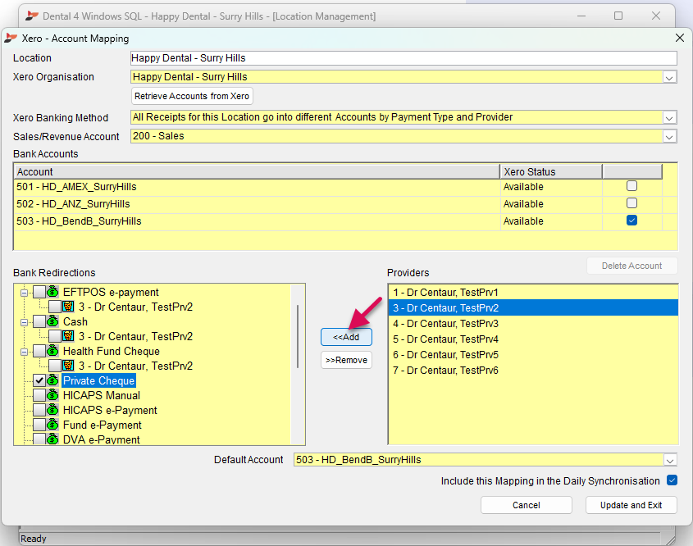Uncheck the Private Cheque redirection checkbox
Image resolution: width=693 pixels, height=546 pixels.
[x=39, y=380]
